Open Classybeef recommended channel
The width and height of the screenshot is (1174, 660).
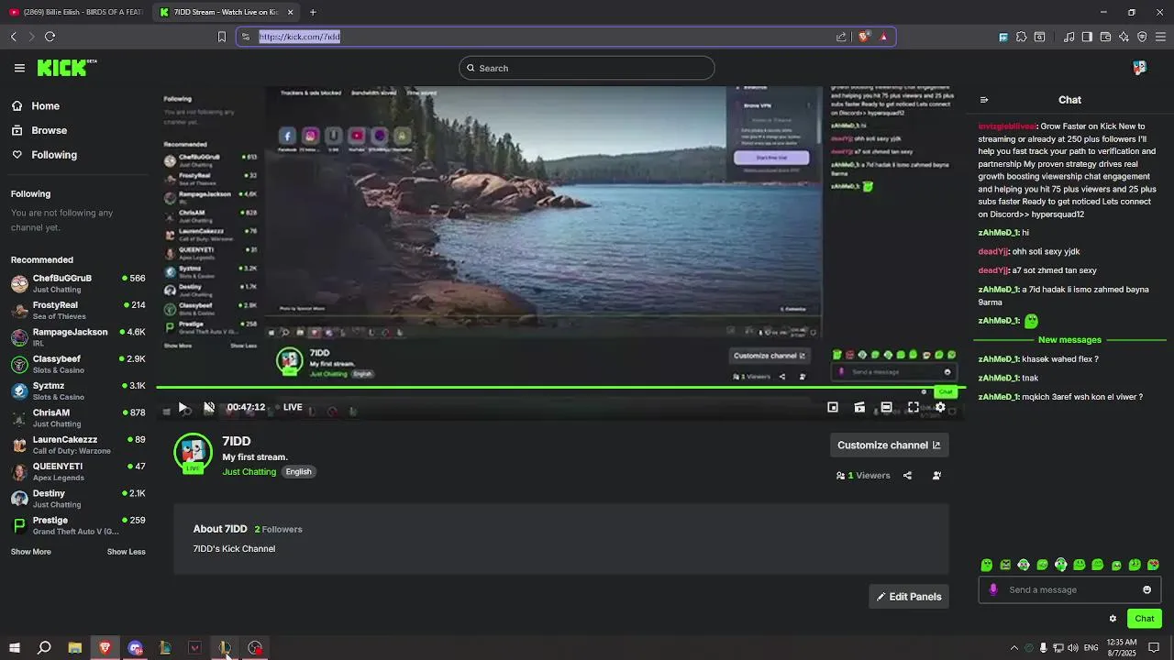tap(78, 364)
